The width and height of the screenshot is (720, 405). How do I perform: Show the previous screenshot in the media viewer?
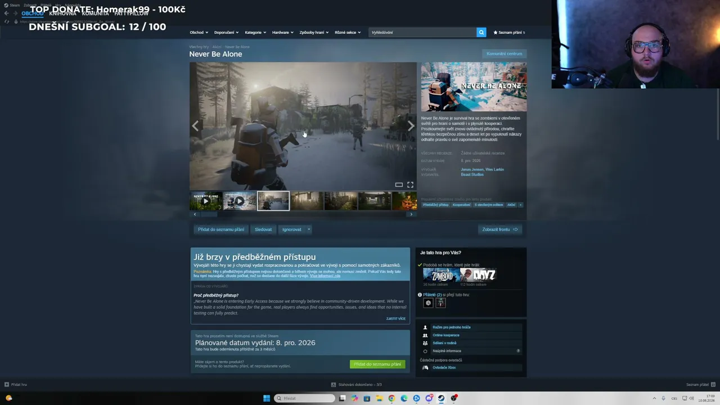tap(195, 126)
